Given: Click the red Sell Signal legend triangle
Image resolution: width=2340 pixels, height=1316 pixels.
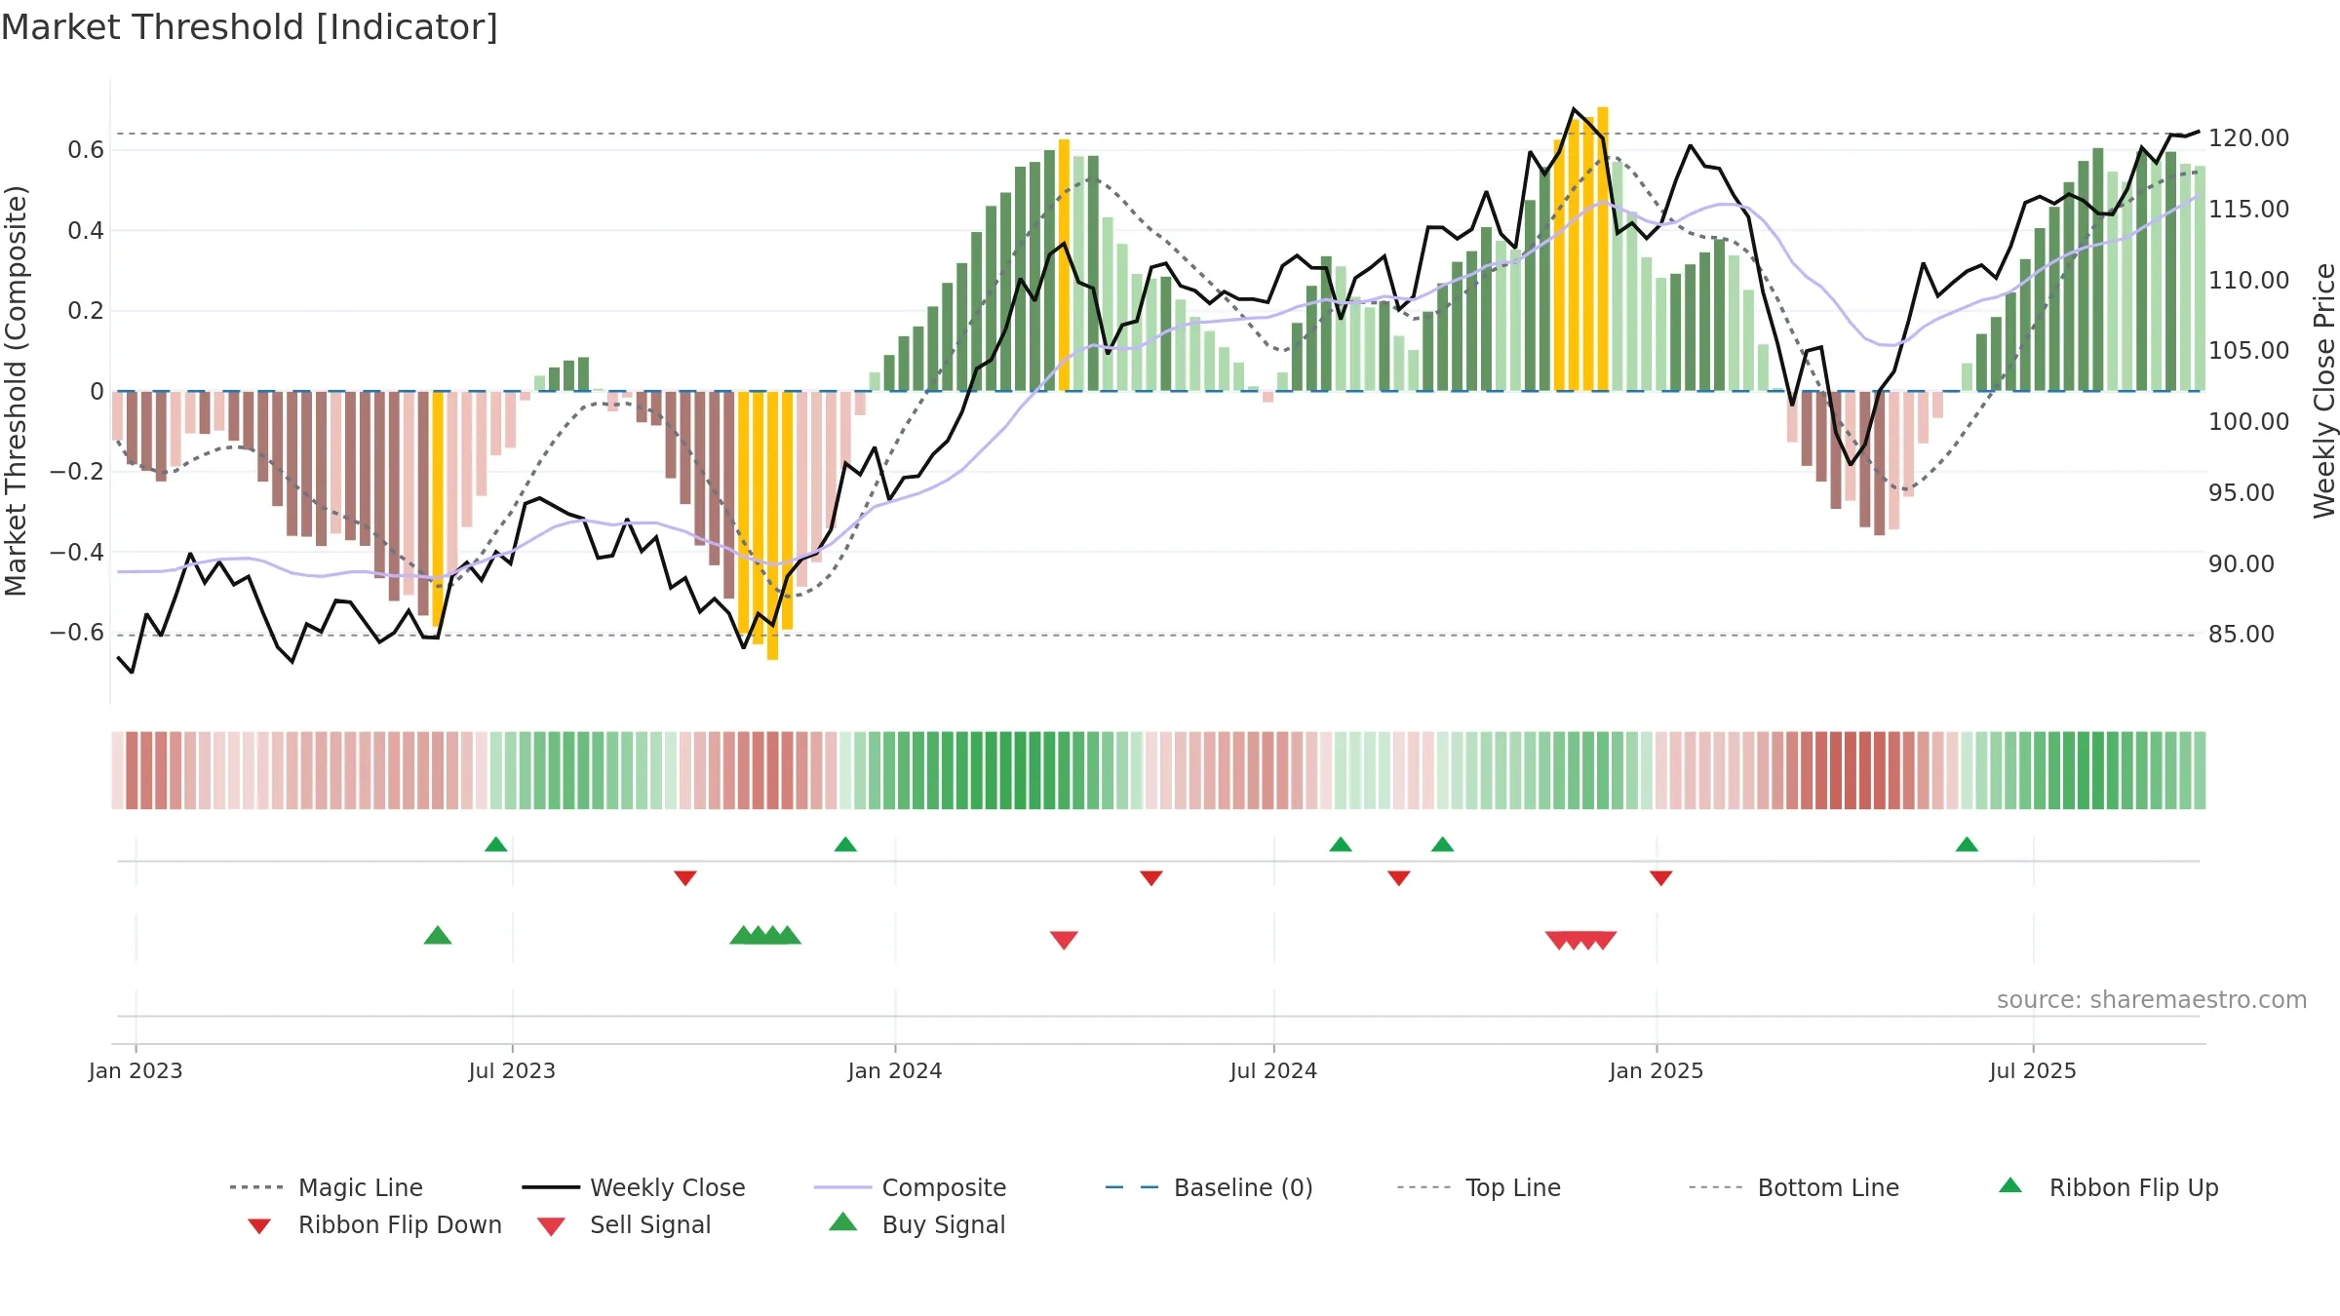Looking at the screenshot, I should 551,1226.
